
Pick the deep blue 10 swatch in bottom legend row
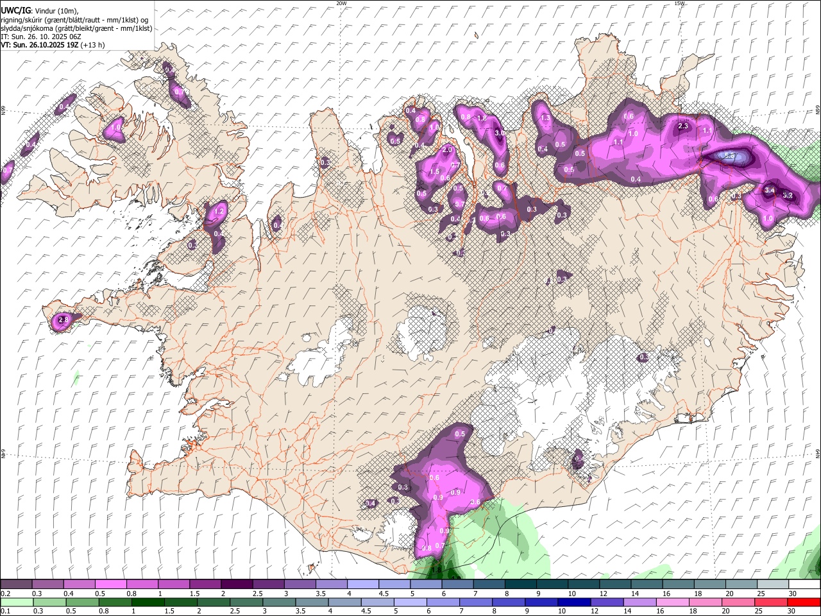pyautogui.click(x=575, y=603)
